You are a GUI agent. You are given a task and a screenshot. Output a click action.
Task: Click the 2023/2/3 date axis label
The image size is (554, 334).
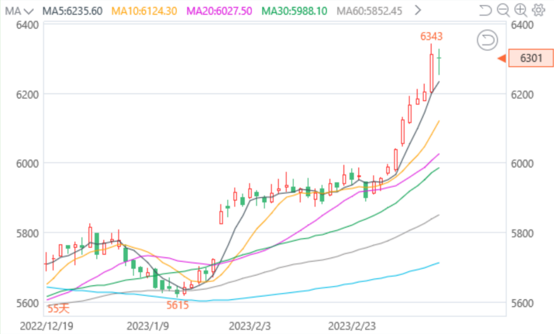point(249,326)
